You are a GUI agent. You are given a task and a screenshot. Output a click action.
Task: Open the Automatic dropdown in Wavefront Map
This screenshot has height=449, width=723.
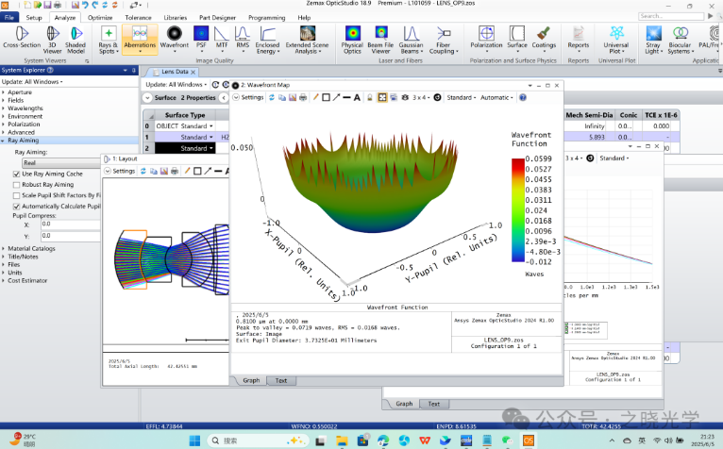[x=496, y=97]
